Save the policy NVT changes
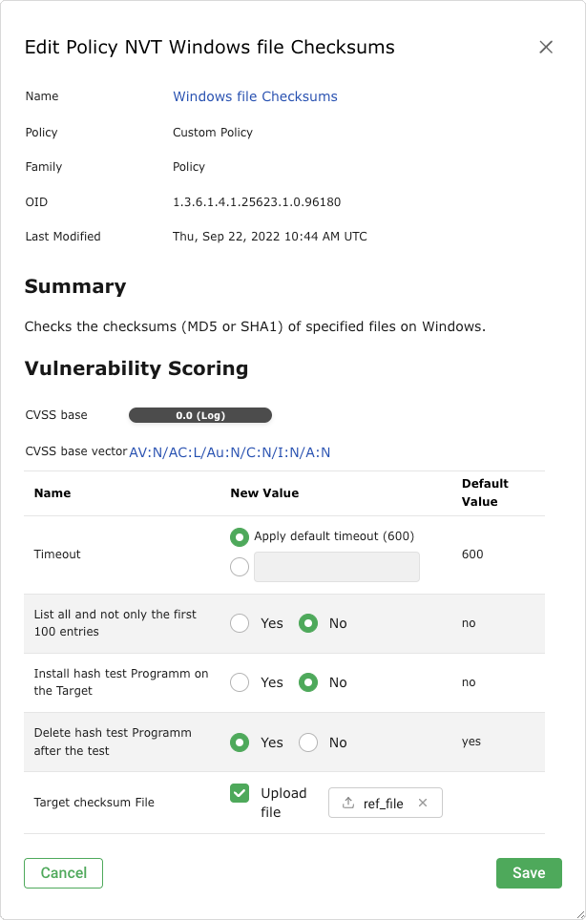Image resolution: width=586 pixels, height=920 pixels. [x=529, y=872]
